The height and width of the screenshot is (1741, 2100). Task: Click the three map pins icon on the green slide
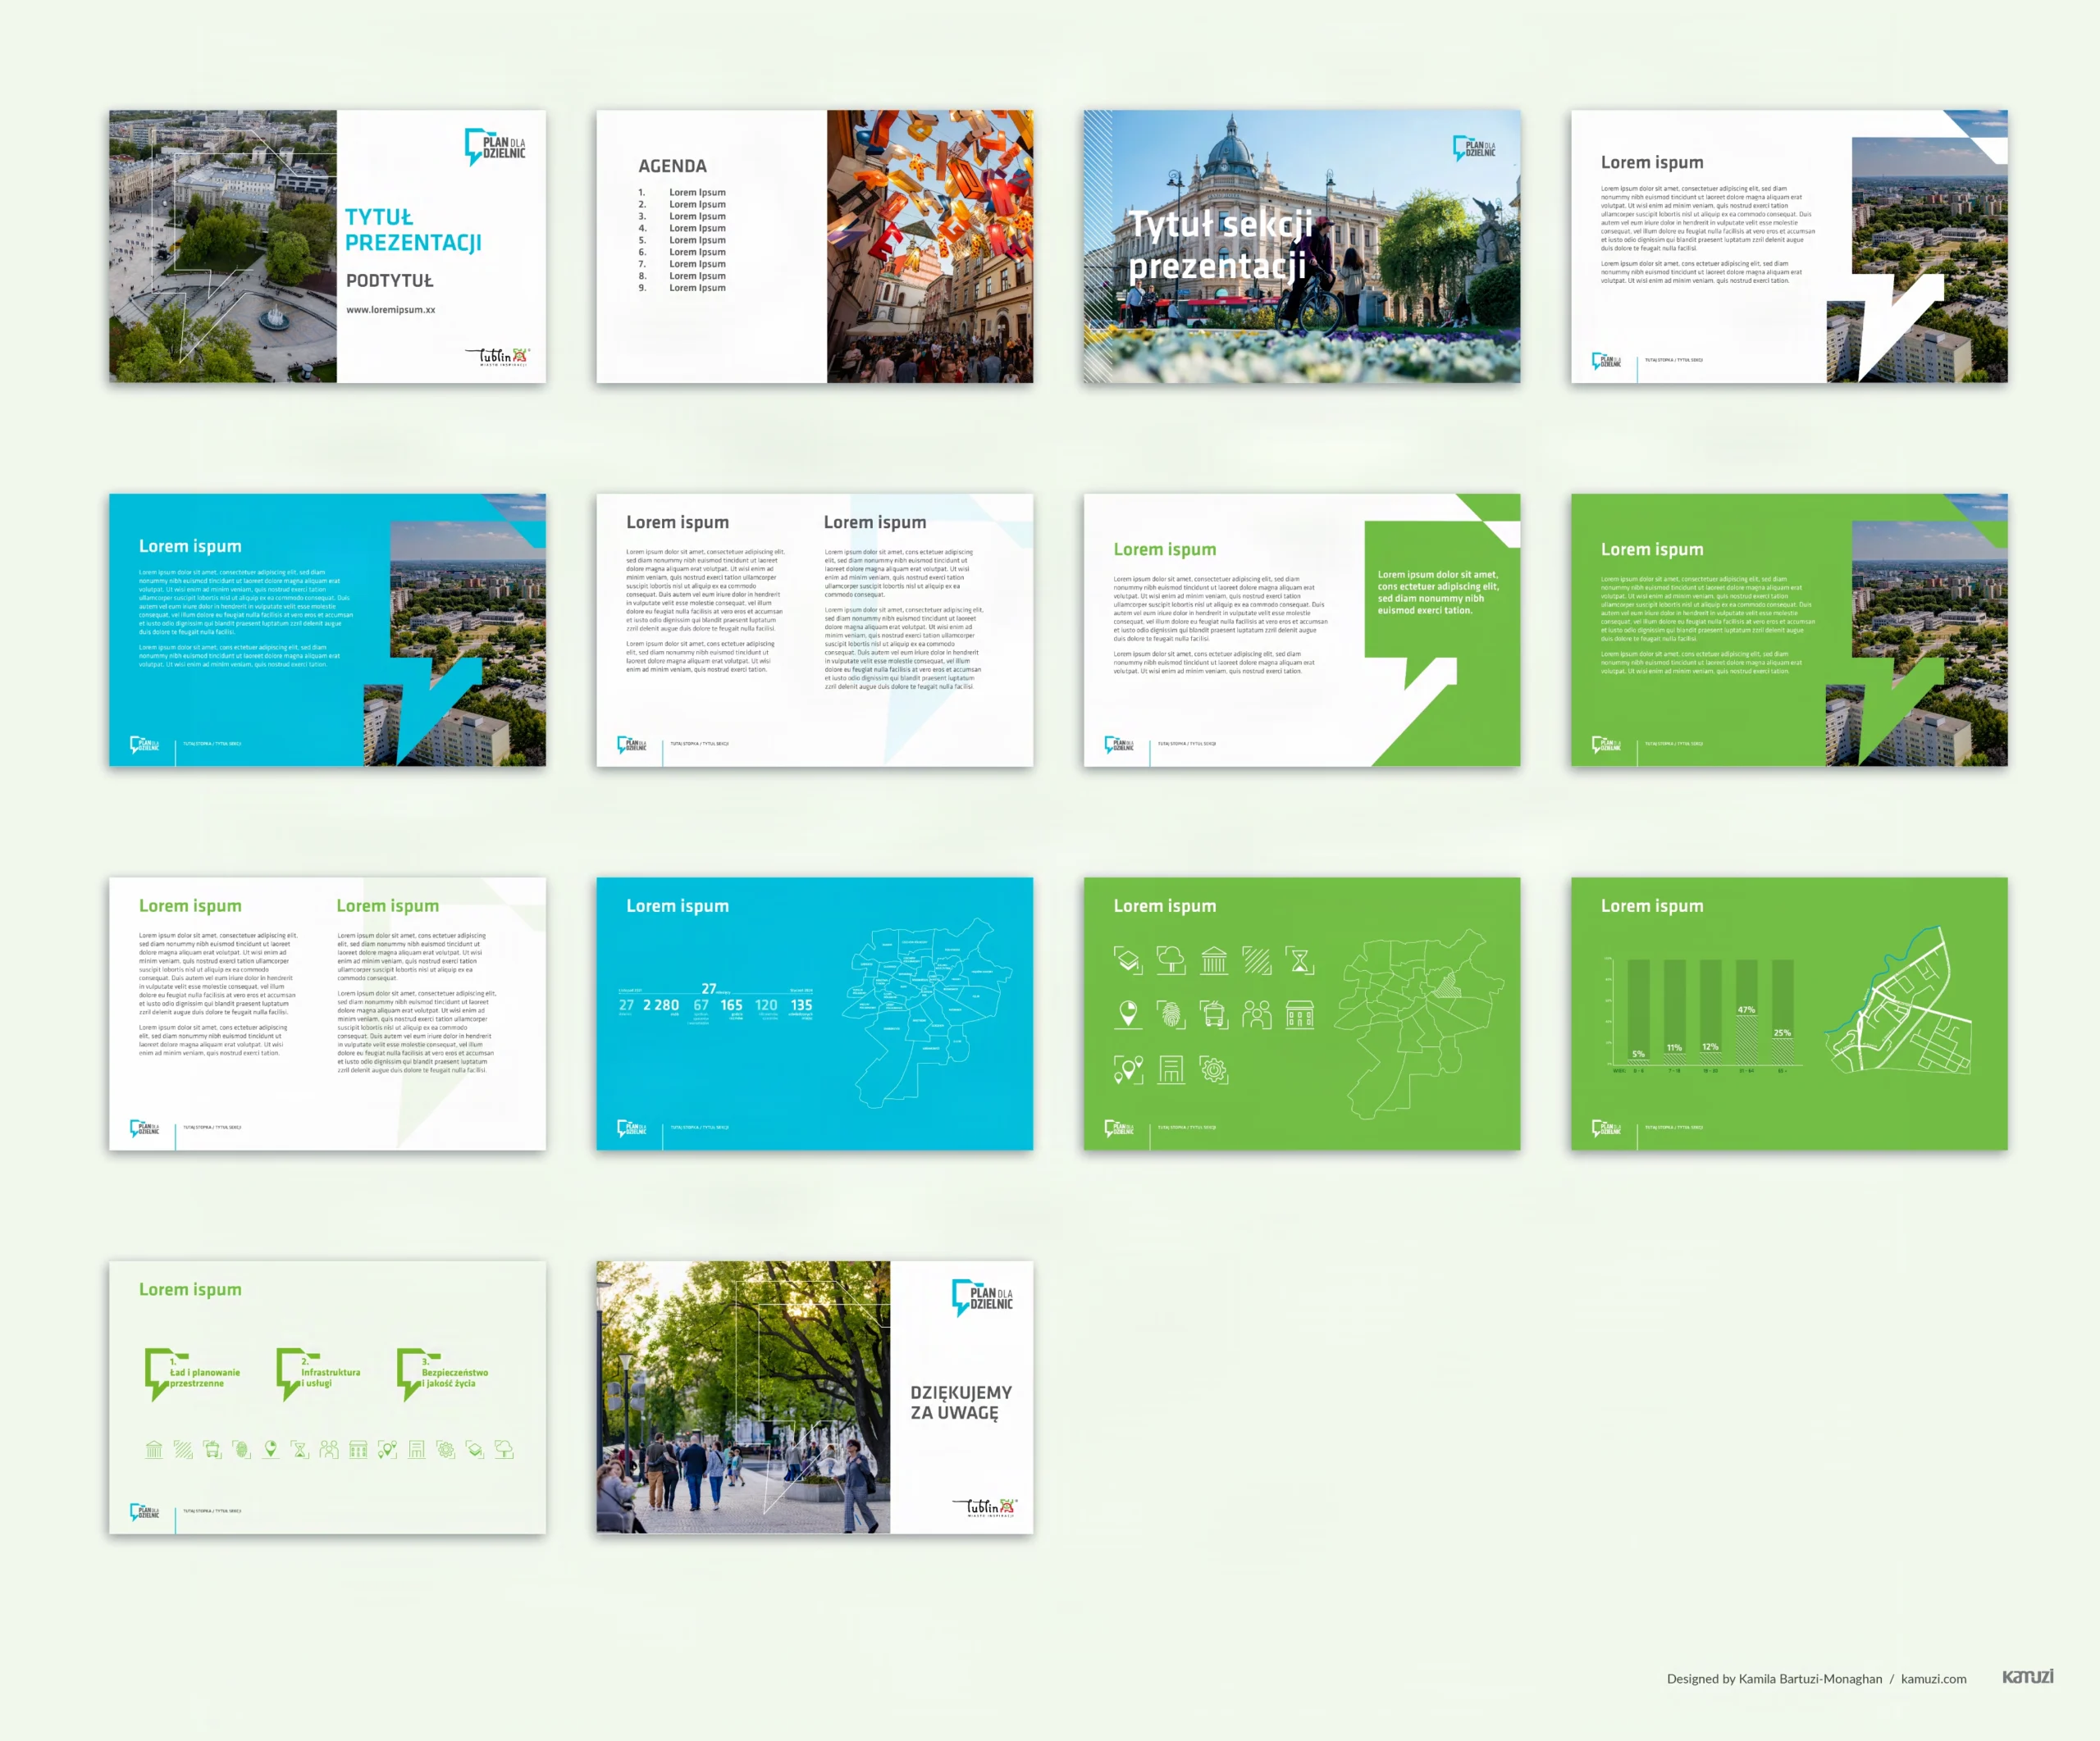(x=1128, y=1069)
